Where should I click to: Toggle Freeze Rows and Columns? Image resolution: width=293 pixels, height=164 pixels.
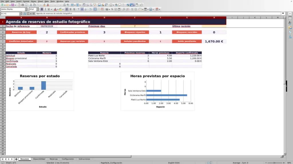132,5
